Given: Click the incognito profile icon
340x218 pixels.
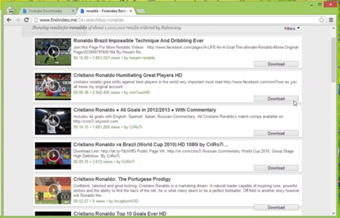Looking at the screenshot, I should [10, 10].
